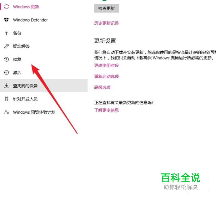216x201 pixels.
Task: Open the 高级选项 link
Action: click(102, 87)
